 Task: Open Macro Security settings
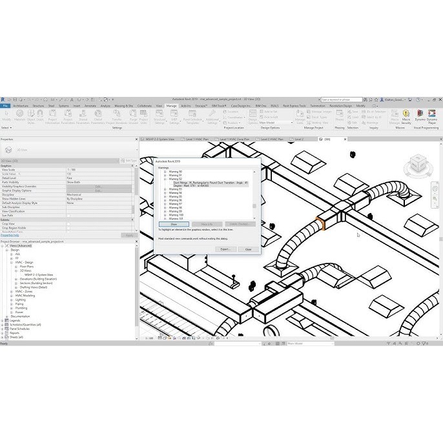tap(406, 117)
